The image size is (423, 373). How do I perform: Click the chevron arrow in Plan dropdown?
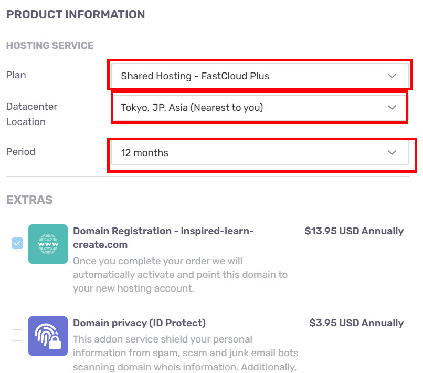(392, 76)
